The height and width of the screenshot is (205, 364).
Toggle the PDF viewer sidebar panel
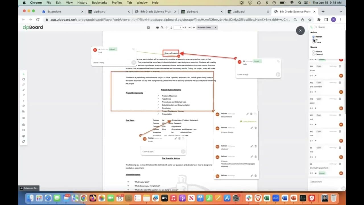[x=148, y=27]
